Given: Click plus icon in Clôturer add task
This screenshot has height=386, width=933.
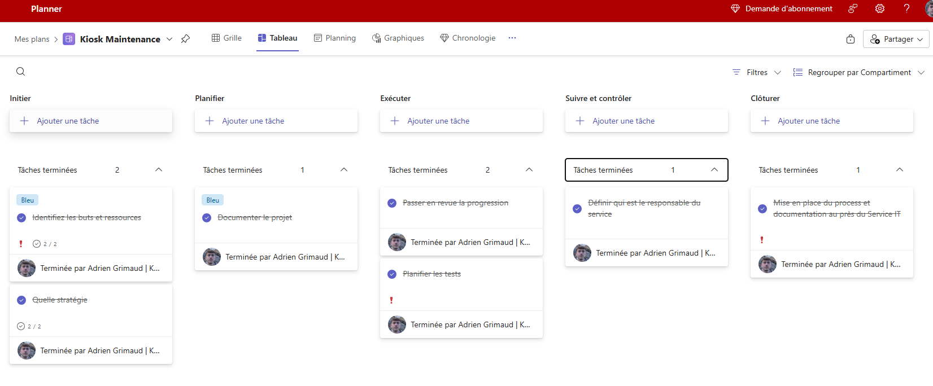Looking at the screenshot, I should tap(765, 121).
